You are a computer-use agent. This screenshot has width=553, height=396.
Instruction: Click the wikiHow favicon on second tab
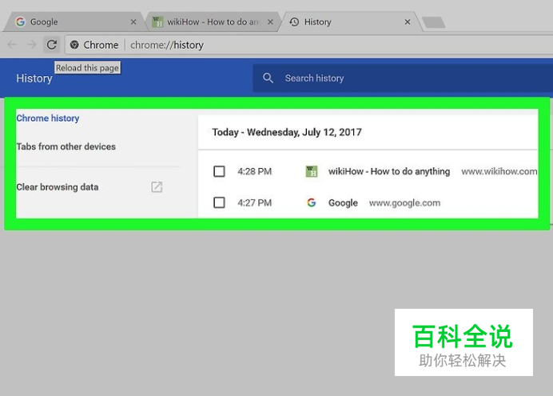tap(157, 22)
